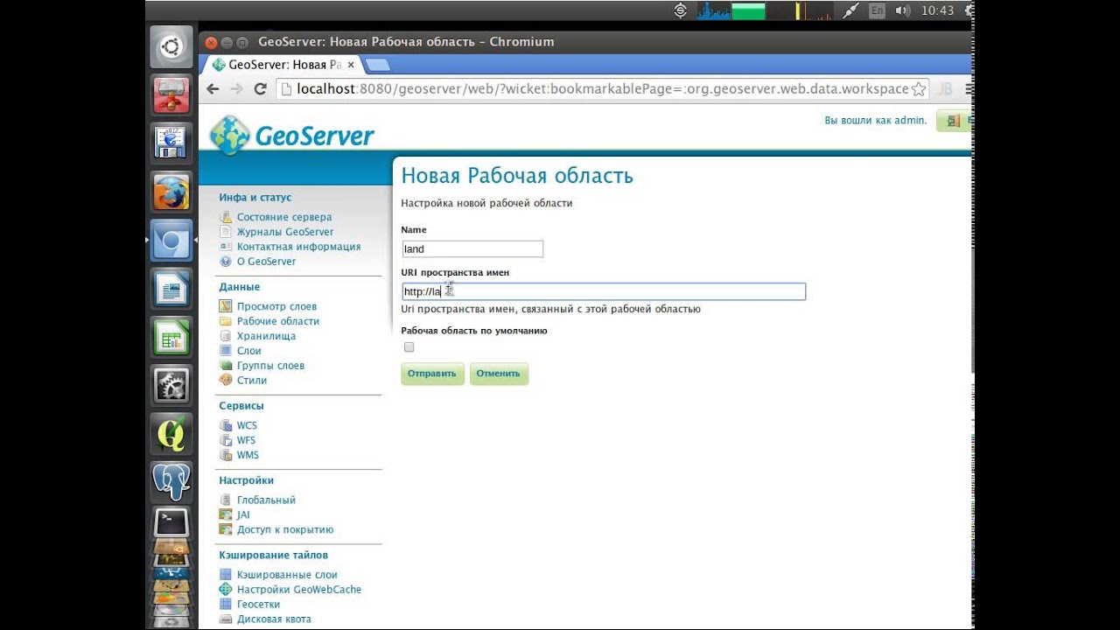Click the WMS service icon

tap(226, 455)
